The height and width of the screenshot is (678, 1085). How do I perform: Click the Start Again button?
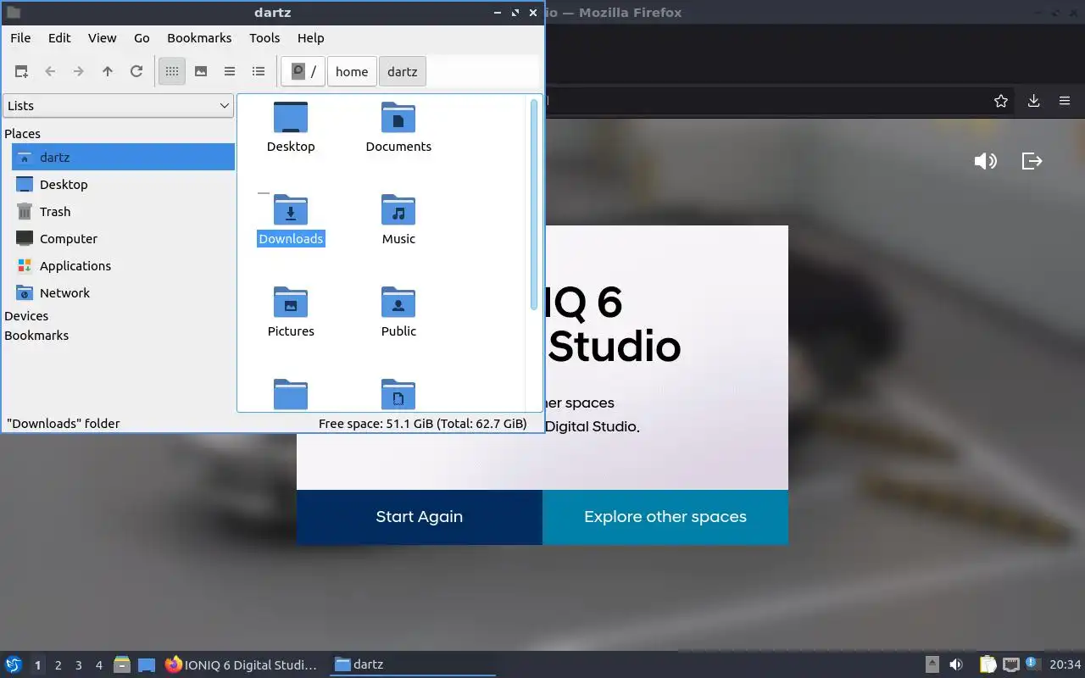420,517
